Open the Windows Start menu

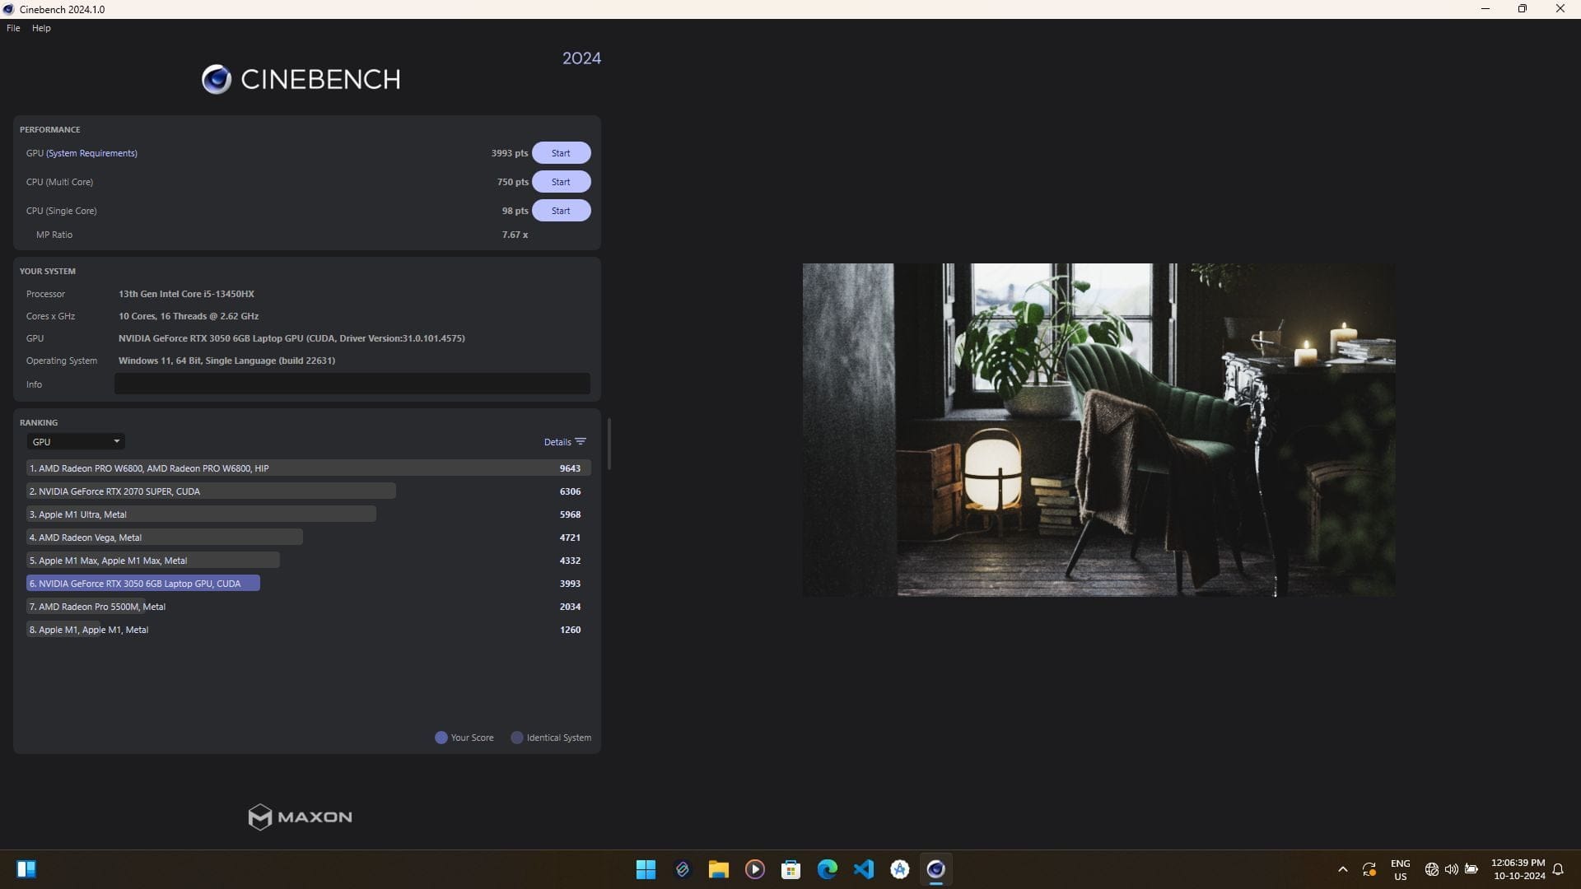click(646, 869)
